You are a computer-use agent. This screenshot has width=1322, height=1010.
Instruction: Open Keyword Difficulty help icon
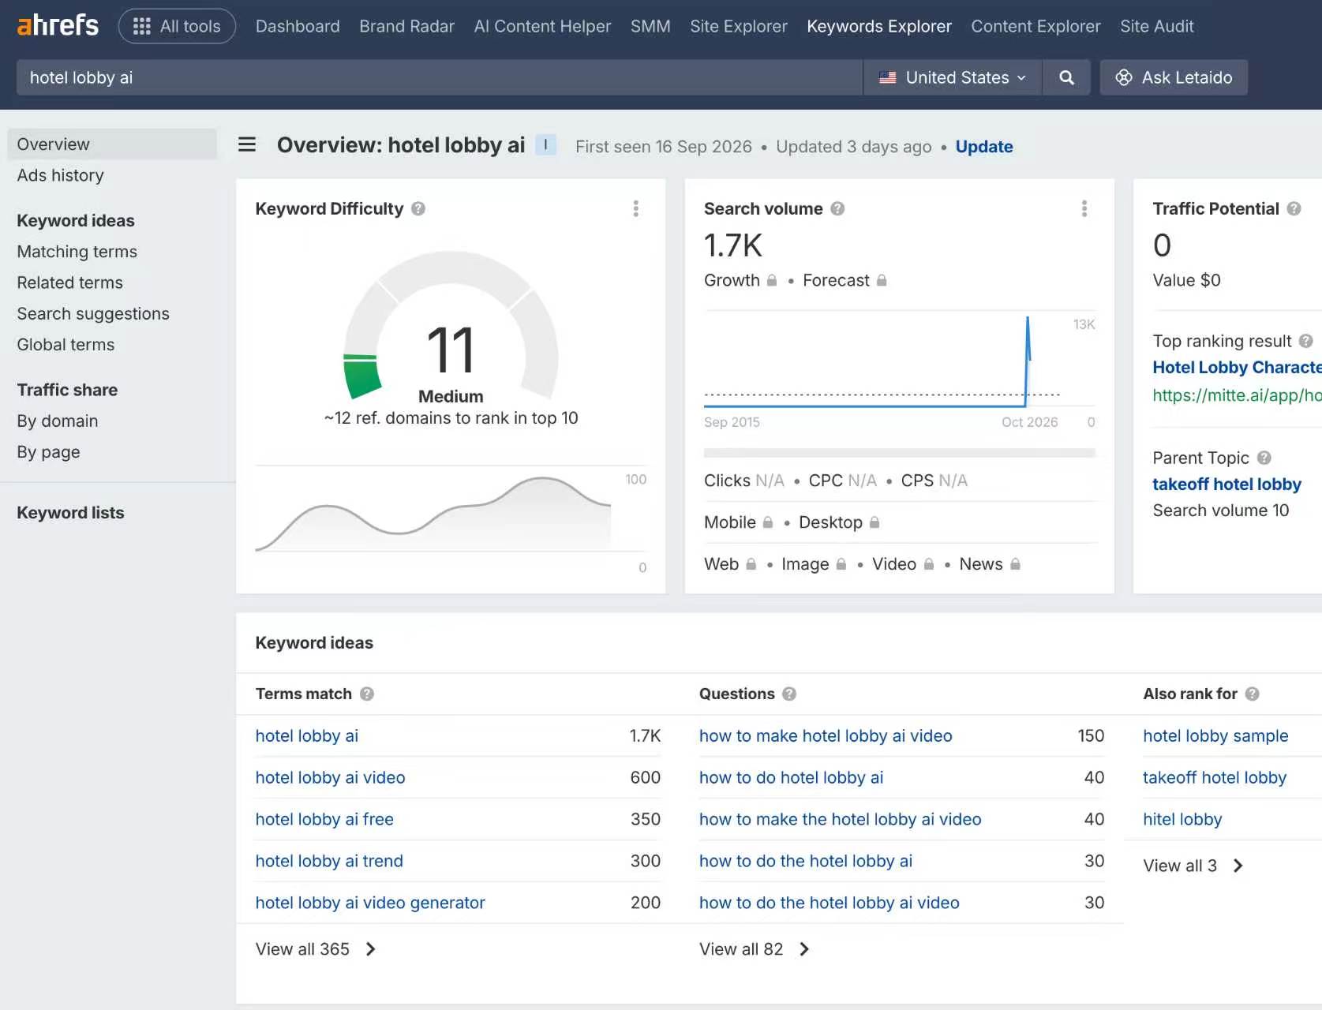coord(418,208)
